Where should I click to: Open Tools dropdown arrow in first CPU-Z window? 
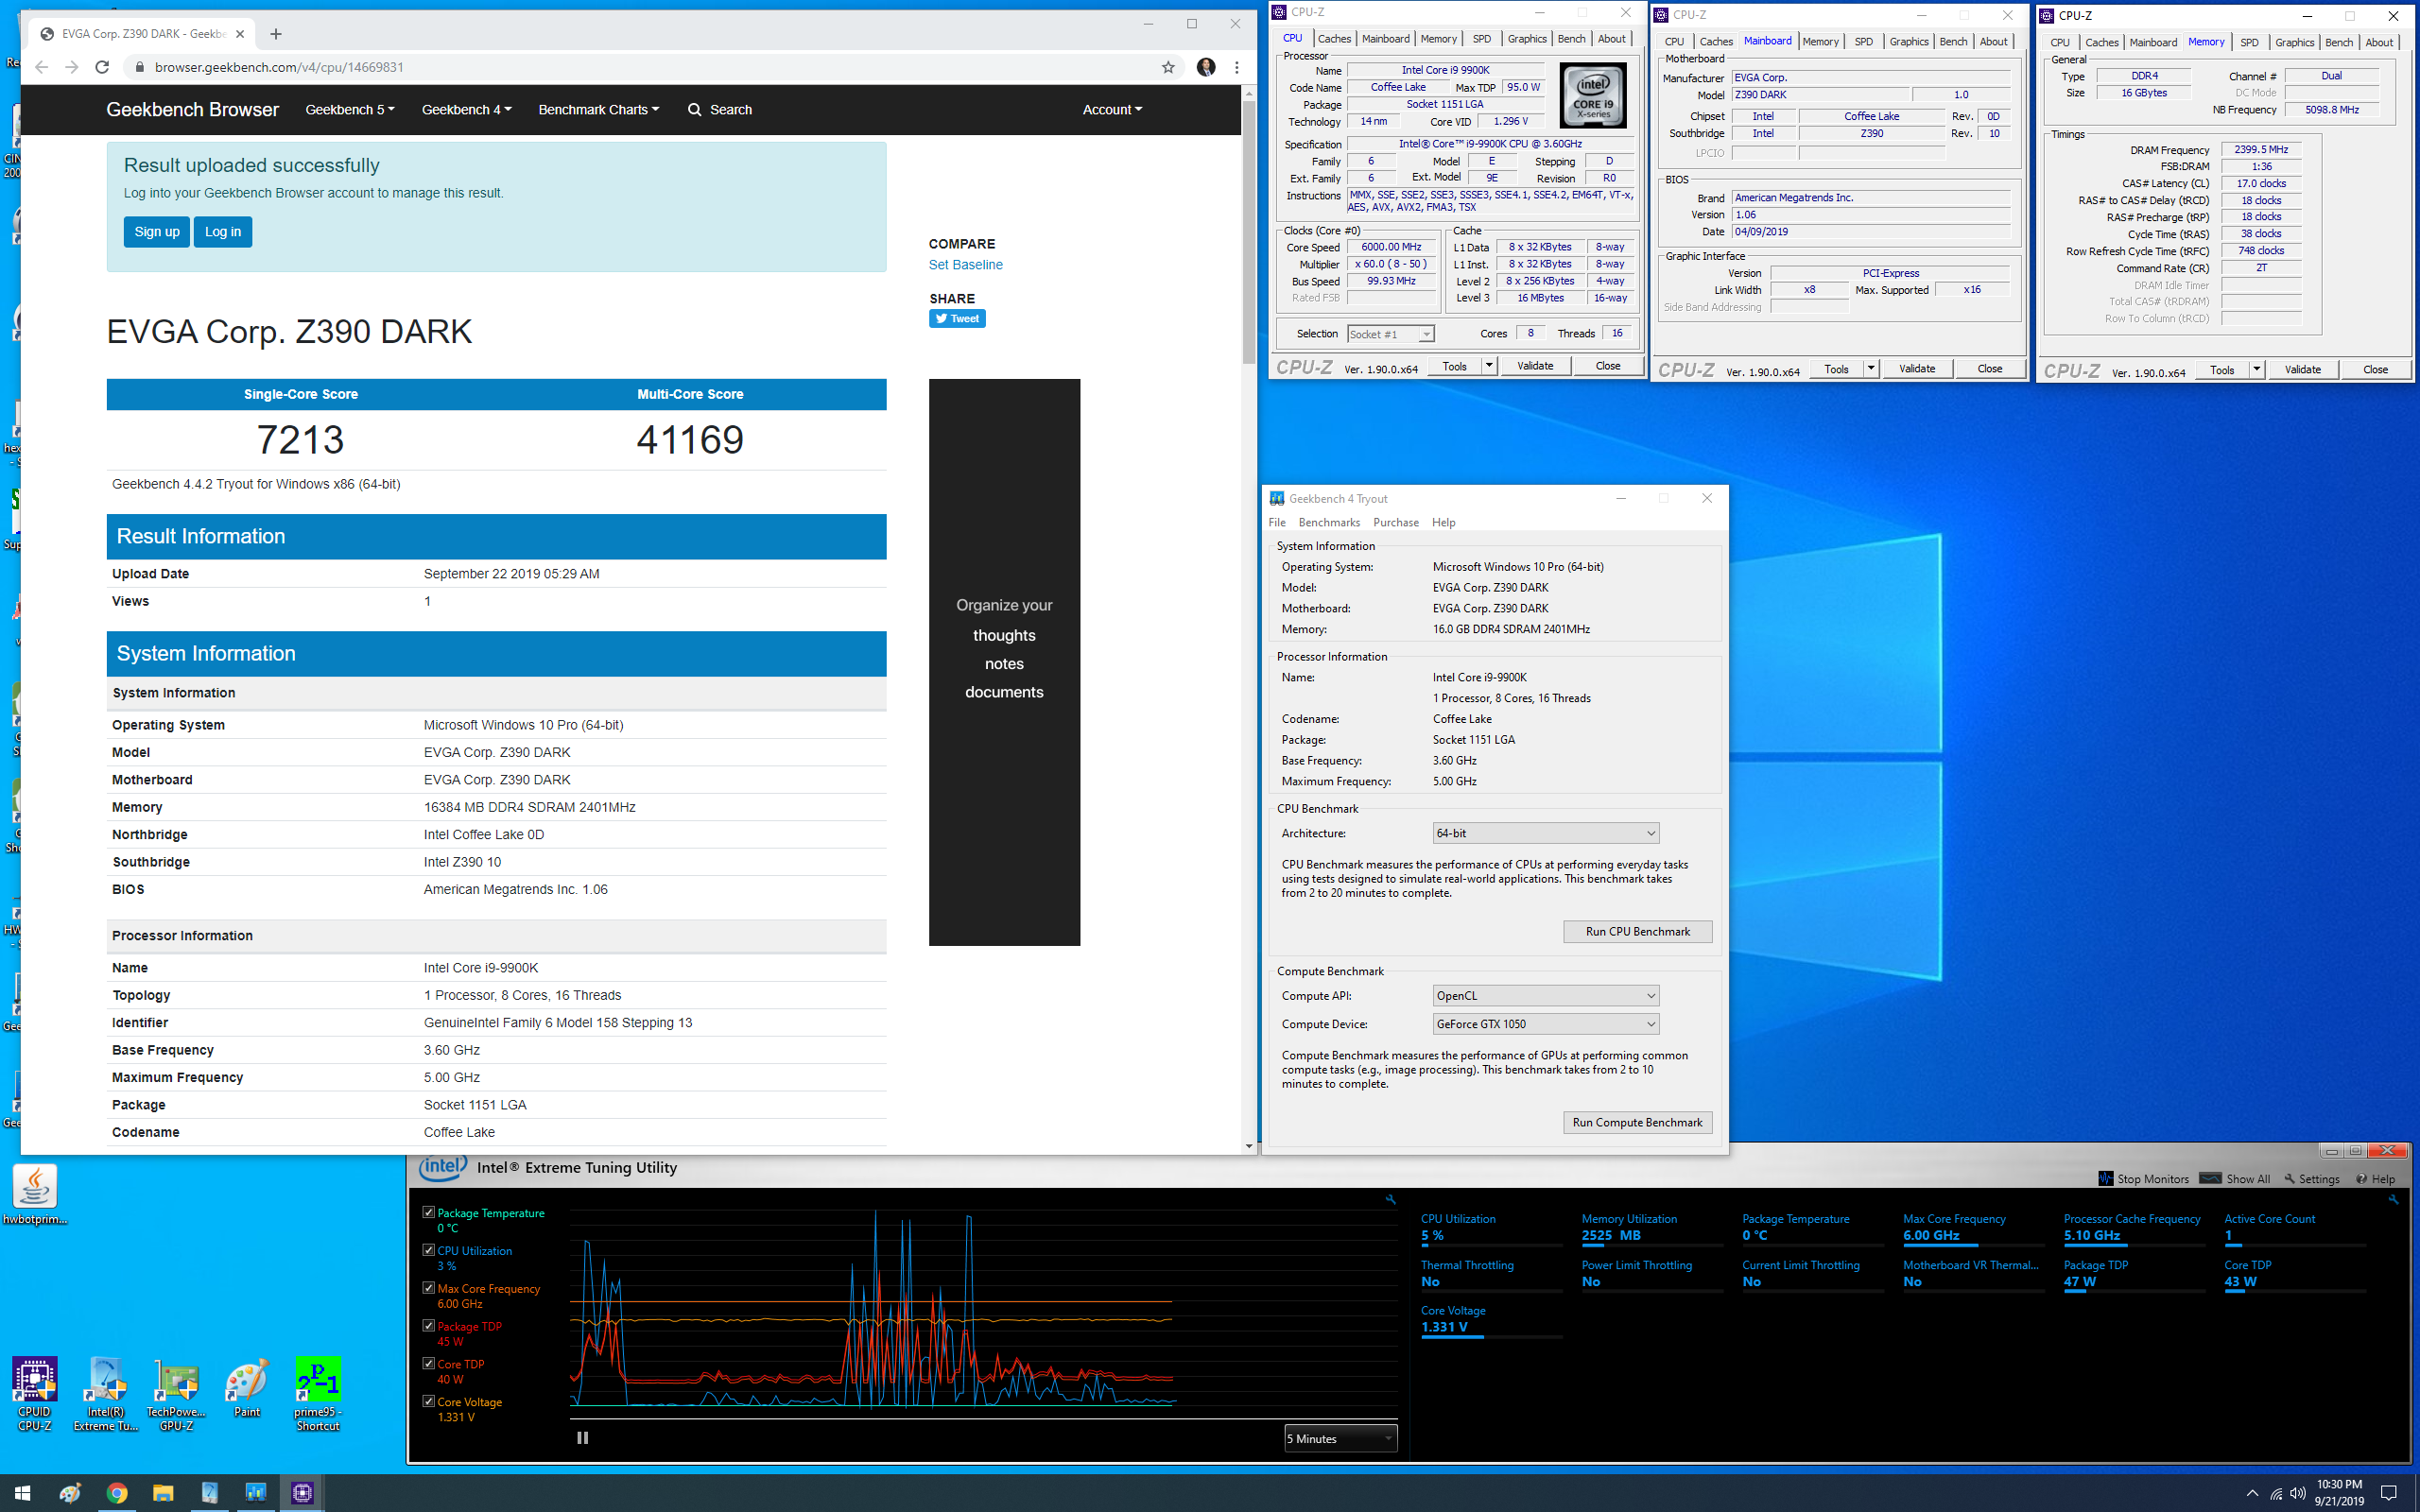coord(1489,366)
